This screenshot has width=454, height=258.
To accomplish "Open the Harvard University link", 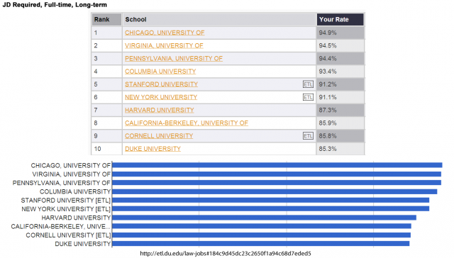I will coord(159,110).
